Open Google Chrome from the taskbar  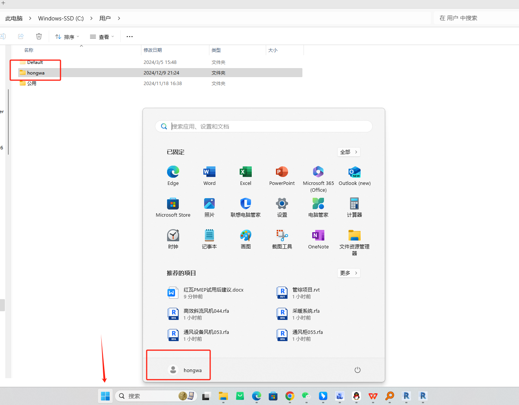(x=290, y=396)
